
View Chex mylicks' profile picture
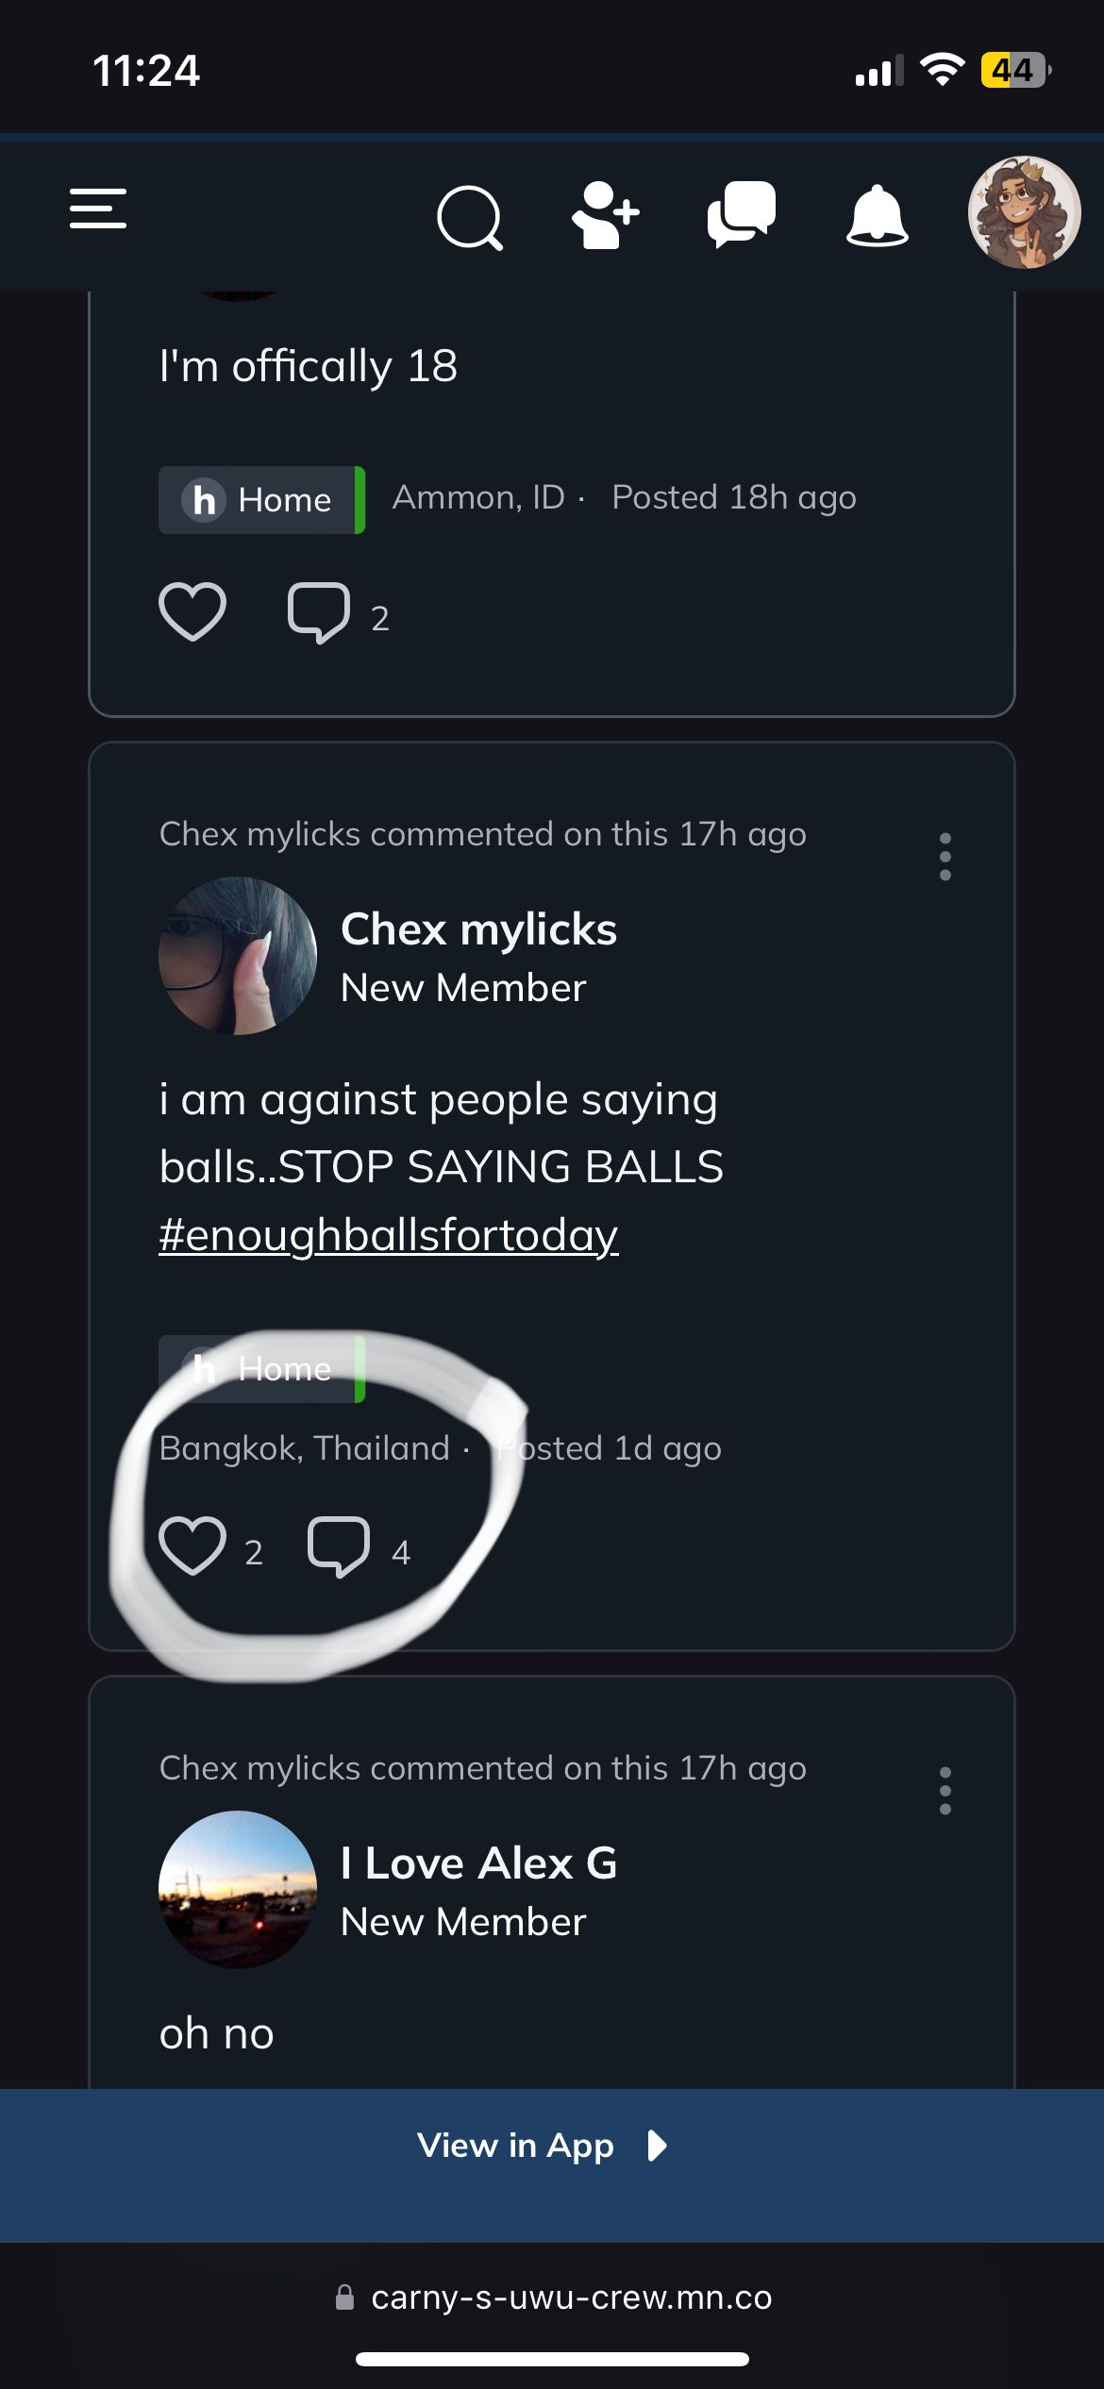pyautogui.click(x=238, y=956)
